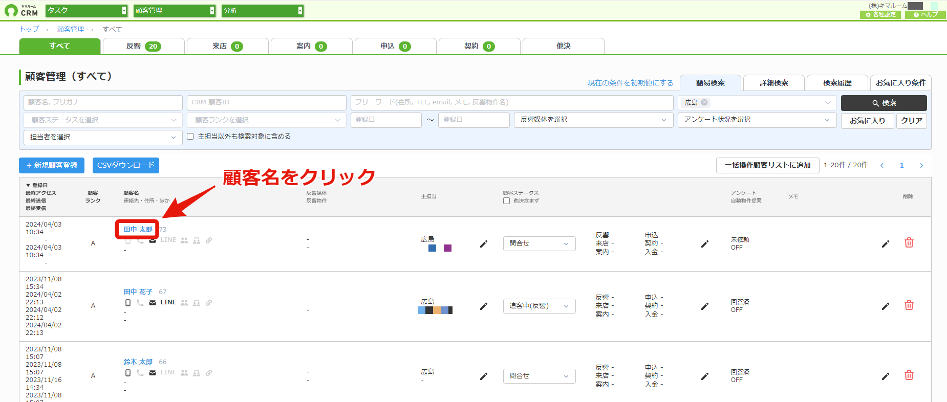Edit the memo for 田中 太郎
The width and height of the screenshot is (947, 402).
coord(886,244)
